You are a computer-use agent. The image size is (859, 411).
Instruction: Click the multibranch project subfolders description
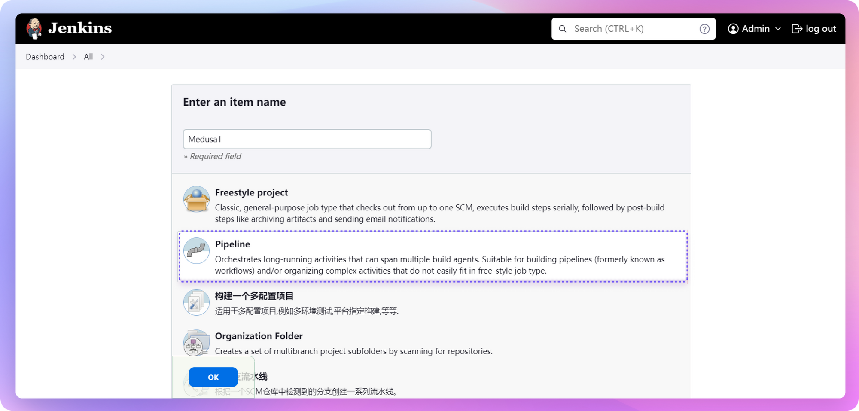click(353, 351)
